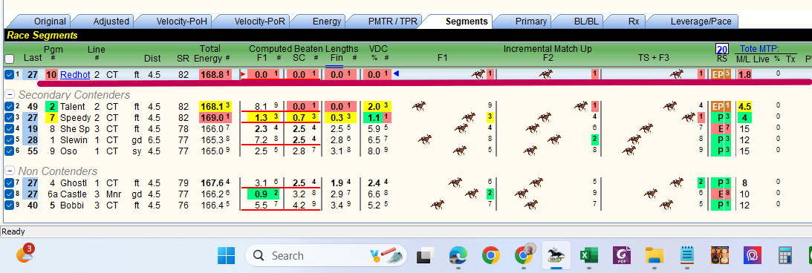The height and width of the screenshot is (273, 812).
Task: Open Google Chrome without the profile badge
Action: [490, 255]
